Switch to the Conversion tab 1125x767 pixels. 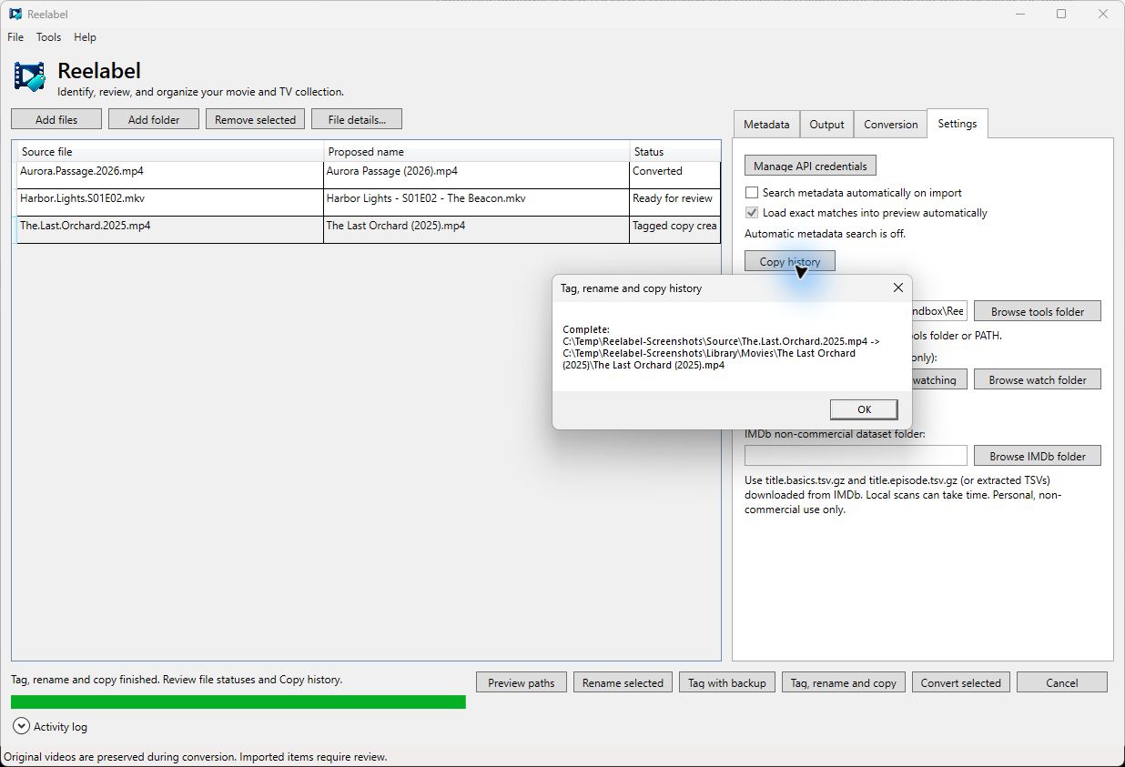click(x=890, y=125)
